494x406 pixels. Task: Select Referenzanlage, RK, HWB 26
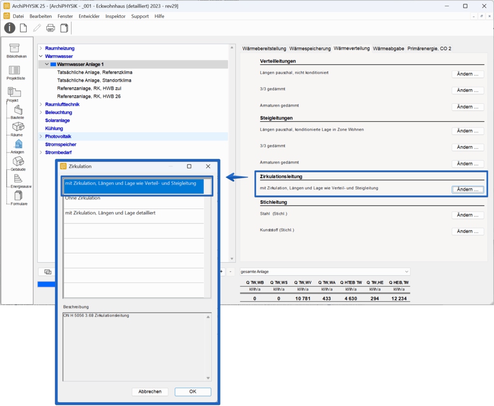(89, 97)
